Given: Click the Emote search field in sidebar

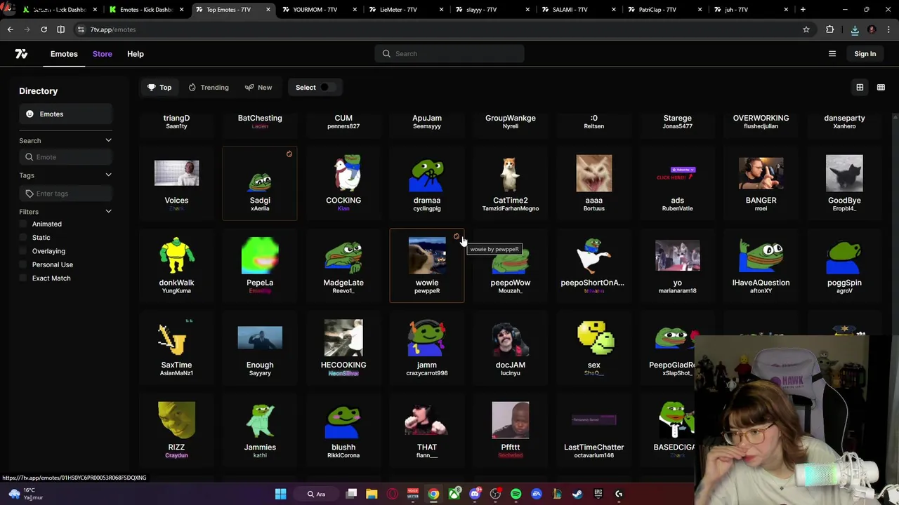Looking at the screenshot, I should 65,157.
